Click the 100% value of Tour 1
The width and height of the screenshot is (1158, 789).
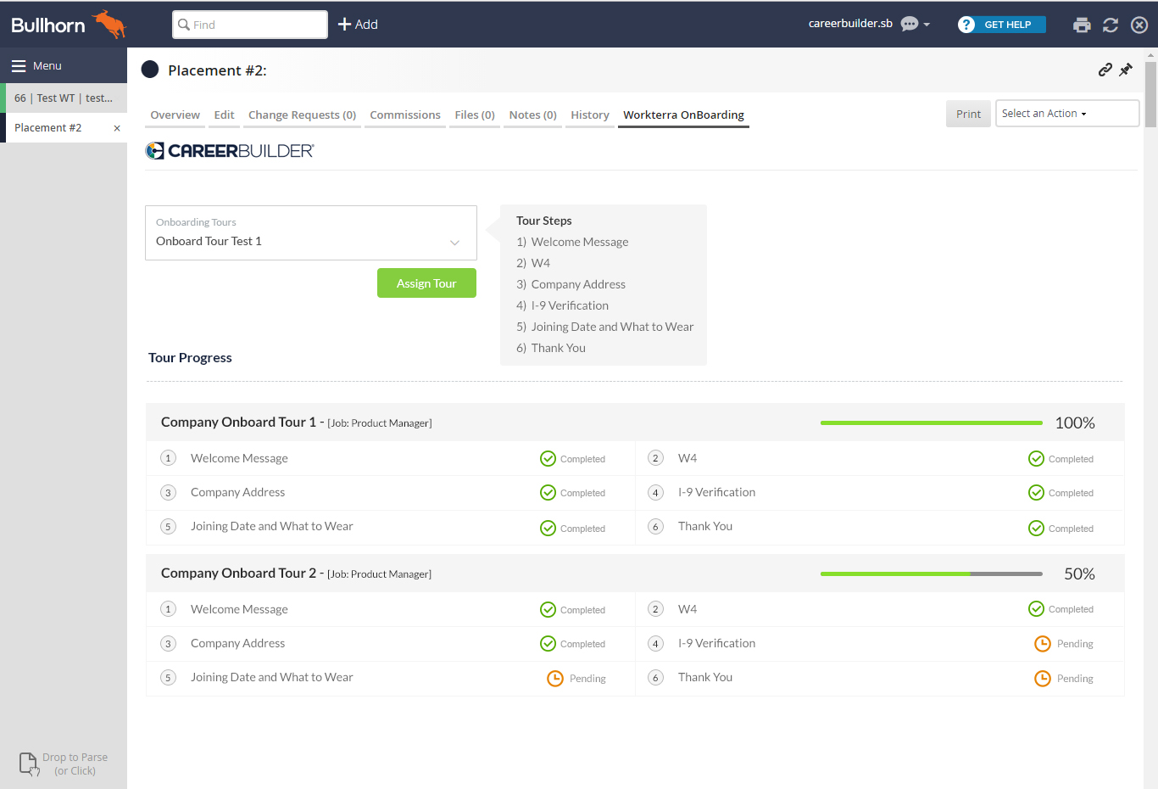tap(1075, 422)
